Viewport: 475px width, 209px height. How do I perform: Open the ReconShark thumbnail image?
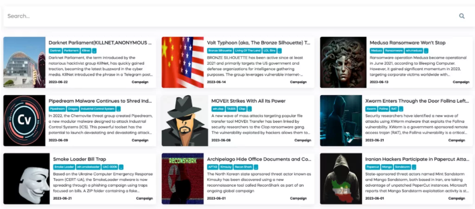click(183, 178)
